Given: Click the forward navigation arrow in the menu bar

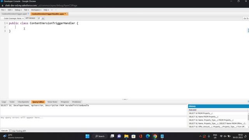Looking at the screenshot, I should 56,10.
